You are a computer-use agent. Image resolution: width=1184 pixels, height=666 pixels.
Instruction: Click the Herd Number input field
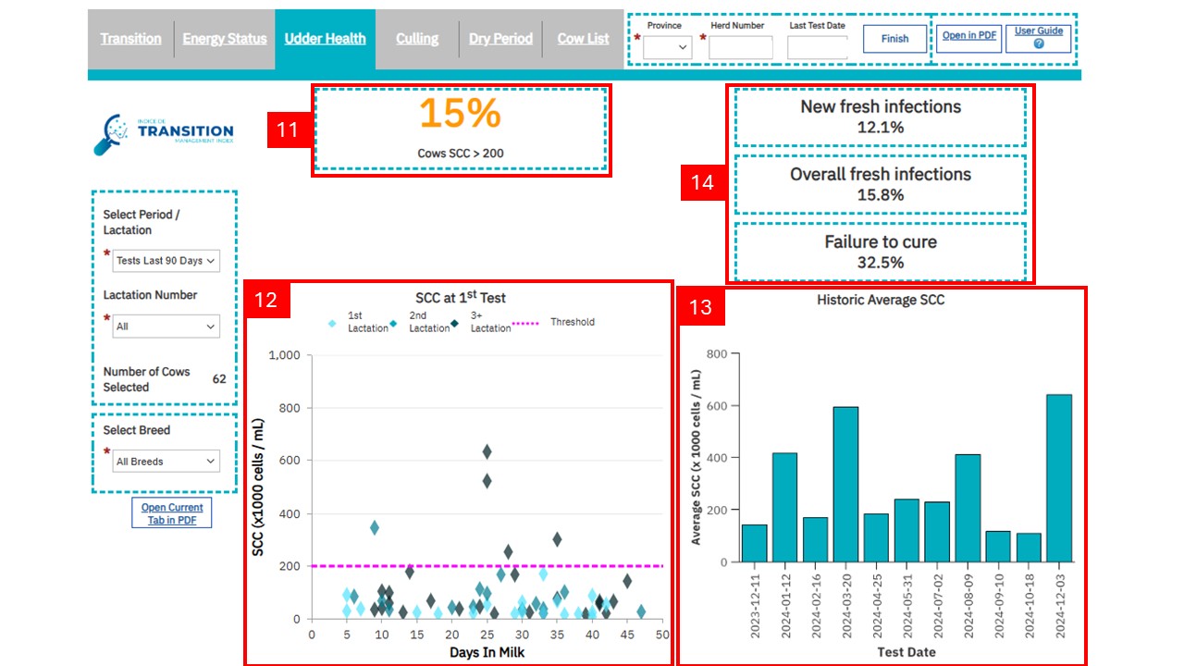click(x=740, y=47)
